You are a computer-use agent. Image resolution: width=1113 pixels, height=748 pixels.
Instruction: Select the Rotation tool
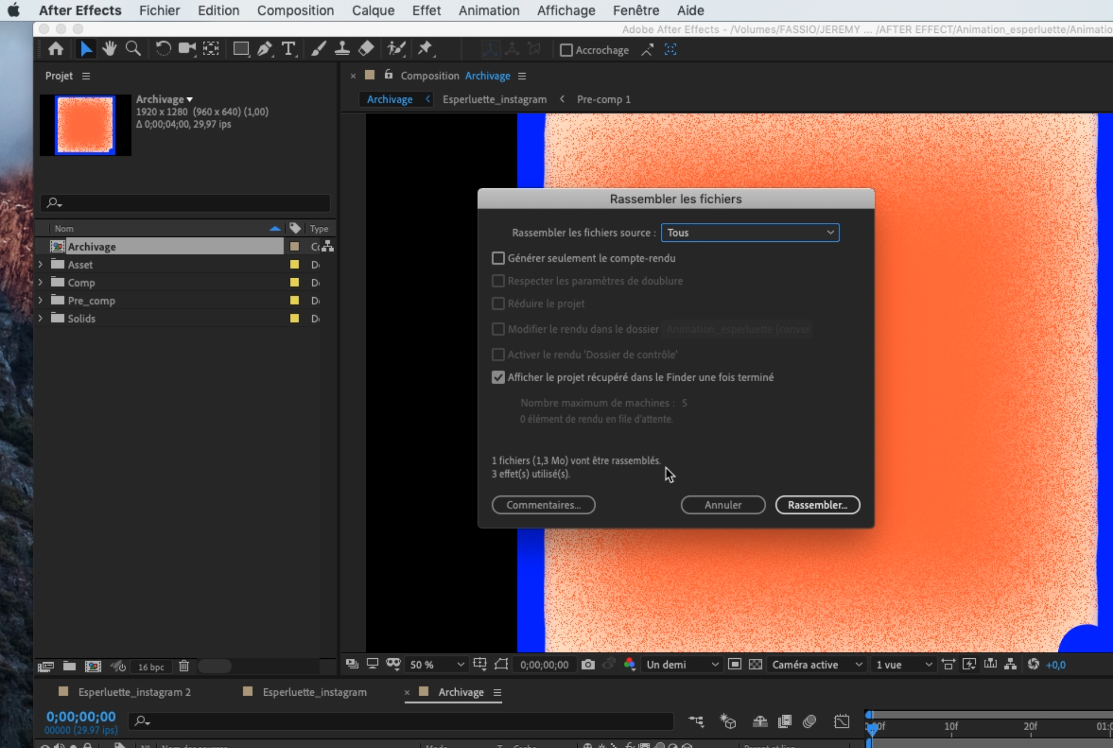[163, 50]
